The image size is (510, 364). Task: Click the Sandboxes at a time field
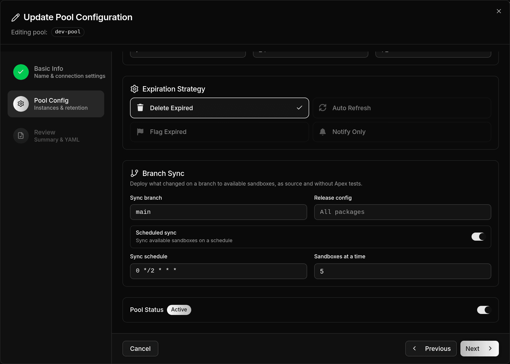tap(402, 271)
